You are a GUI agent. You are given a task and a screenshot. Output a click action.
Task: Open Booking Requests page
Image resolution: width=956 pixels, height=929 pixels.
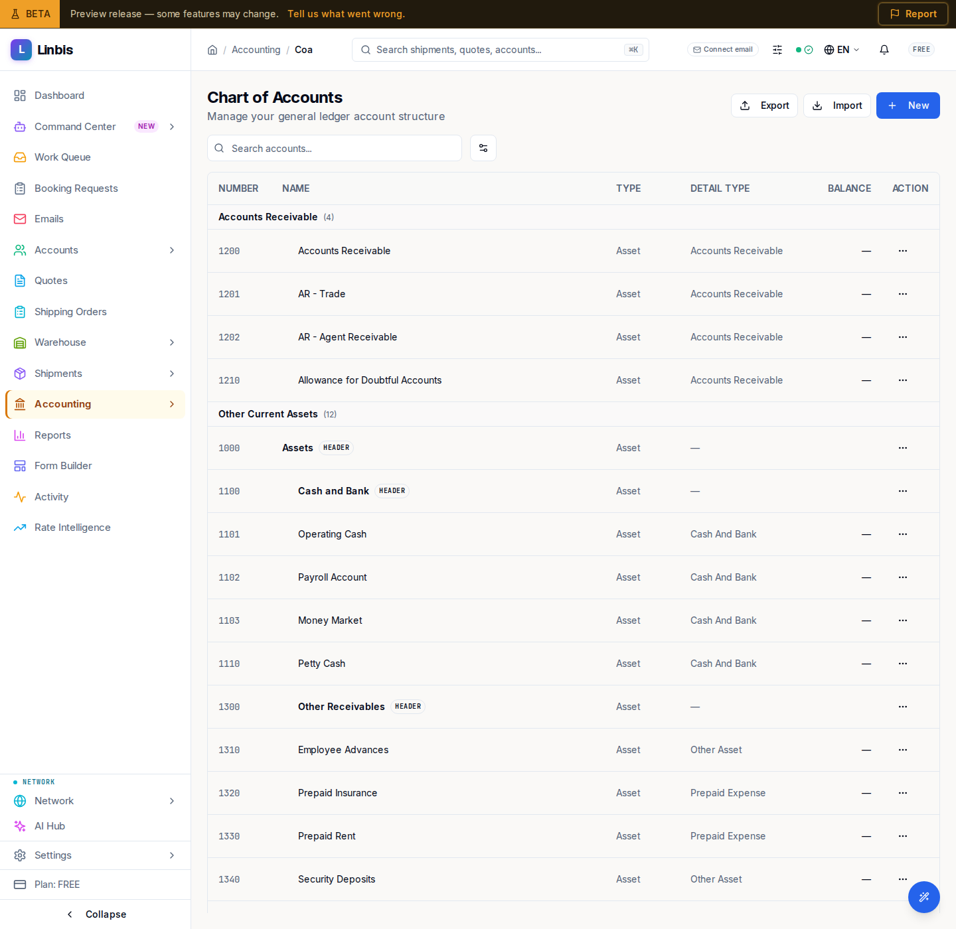coord(95,188)
